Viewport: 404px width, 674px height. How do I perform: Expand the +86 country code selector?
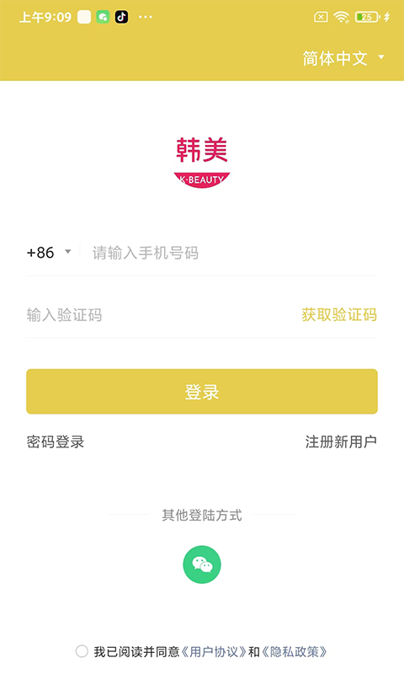click(x=49, y=252)
